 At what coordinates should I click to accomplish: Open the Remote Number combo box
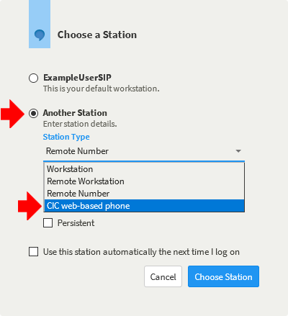pos(144,151)
